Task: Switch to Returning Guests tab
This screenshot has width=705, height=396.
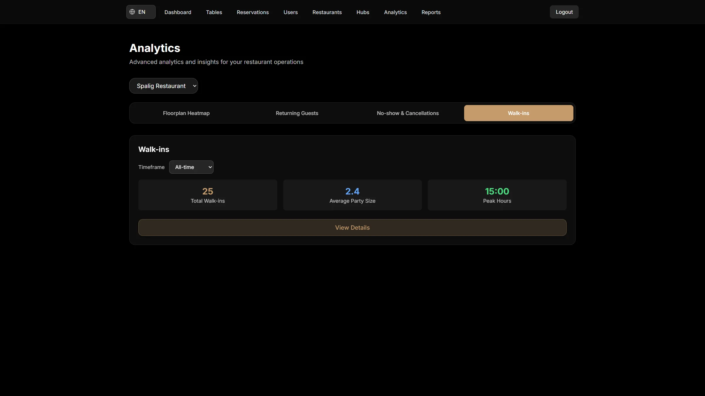Action: (x=297, y=113)
